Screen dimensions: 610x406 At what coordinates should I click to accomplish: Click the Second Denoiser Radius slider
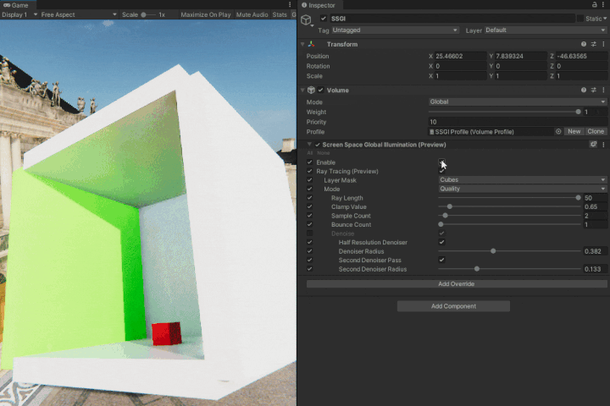click(510, 269)
